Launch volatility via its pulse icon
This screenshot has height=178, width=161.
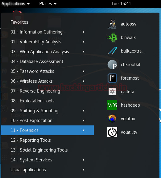[x=112, y=132]
